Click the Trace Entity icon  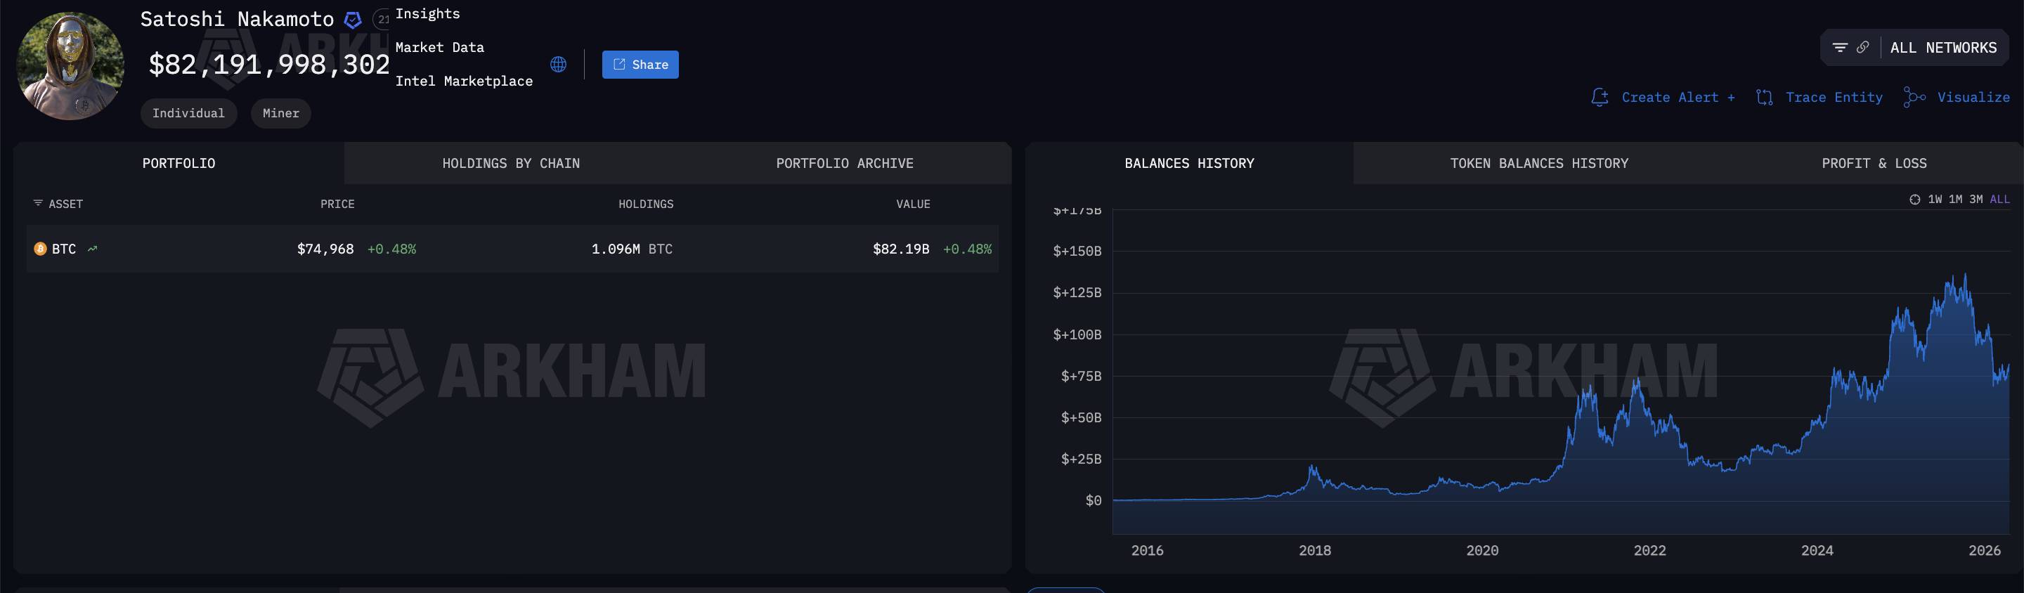click(1765, 98)
